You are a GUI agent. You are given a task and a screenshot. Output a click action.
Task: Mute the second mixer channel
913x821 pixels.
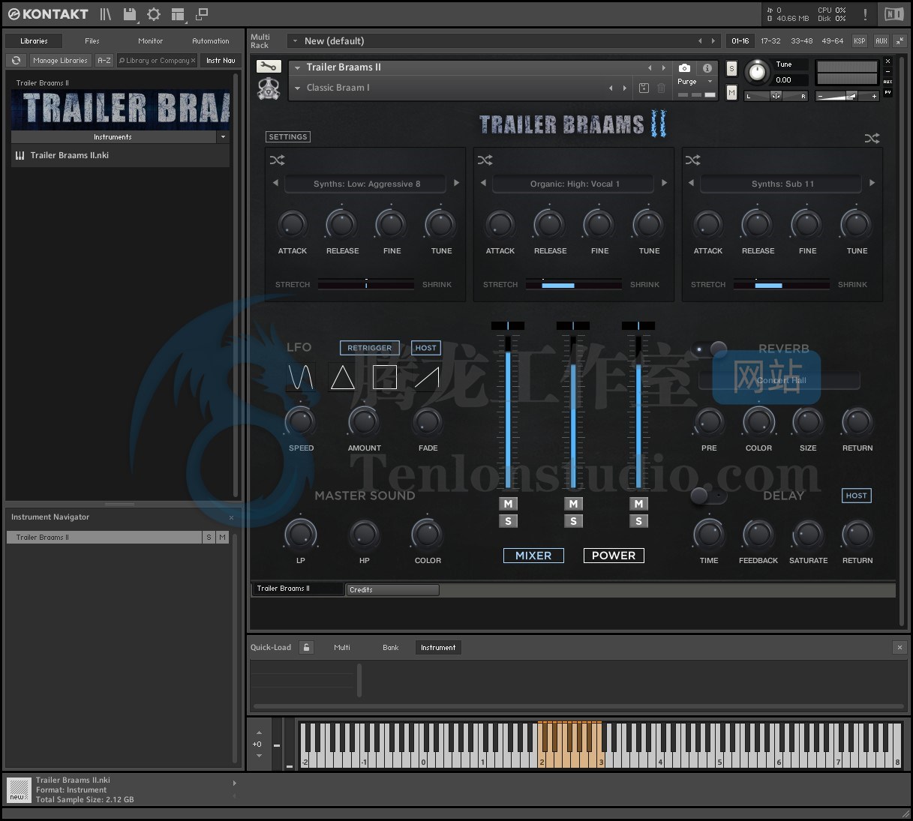tap(573, 504)
